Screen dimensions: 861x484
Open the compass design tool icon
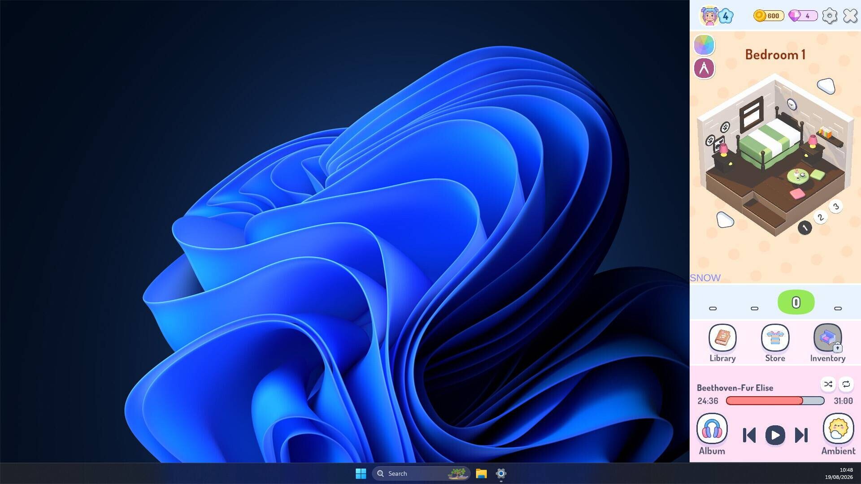coord(704,68)
